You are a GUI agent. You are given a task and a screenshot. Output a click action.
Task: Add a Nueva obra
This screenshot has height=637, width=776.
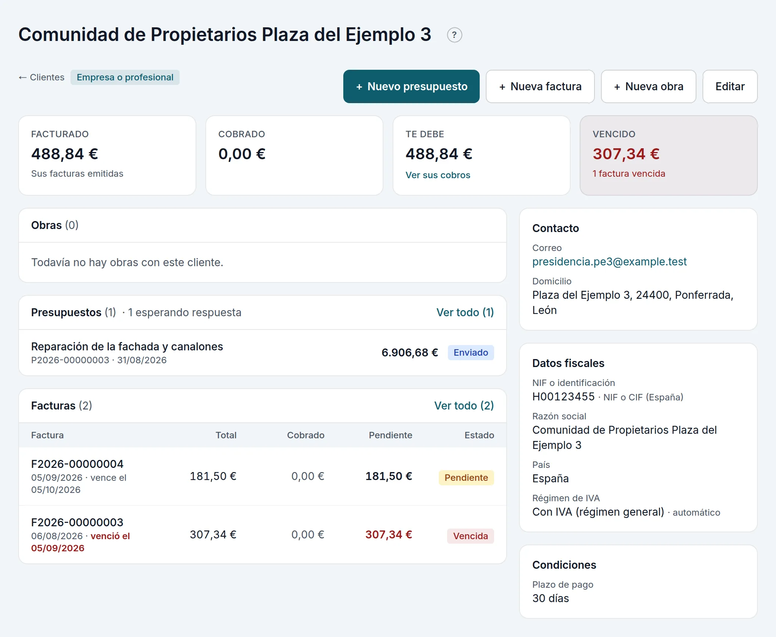[x=648, y=86]
